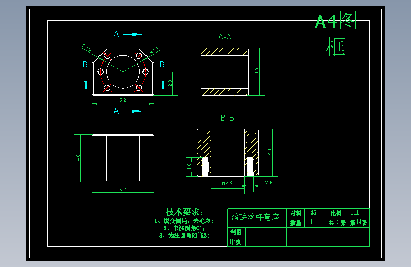Select the "B-B" section view label

(x=227, y=118)
